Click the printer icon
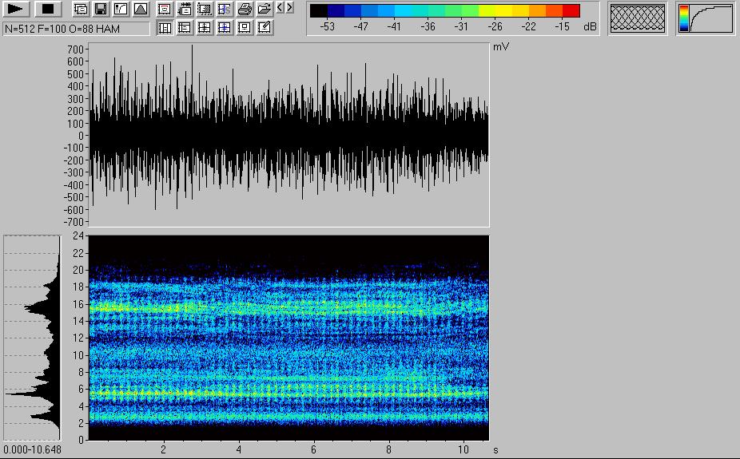This screenshot has width=740, height=459. tap(245, 10)
